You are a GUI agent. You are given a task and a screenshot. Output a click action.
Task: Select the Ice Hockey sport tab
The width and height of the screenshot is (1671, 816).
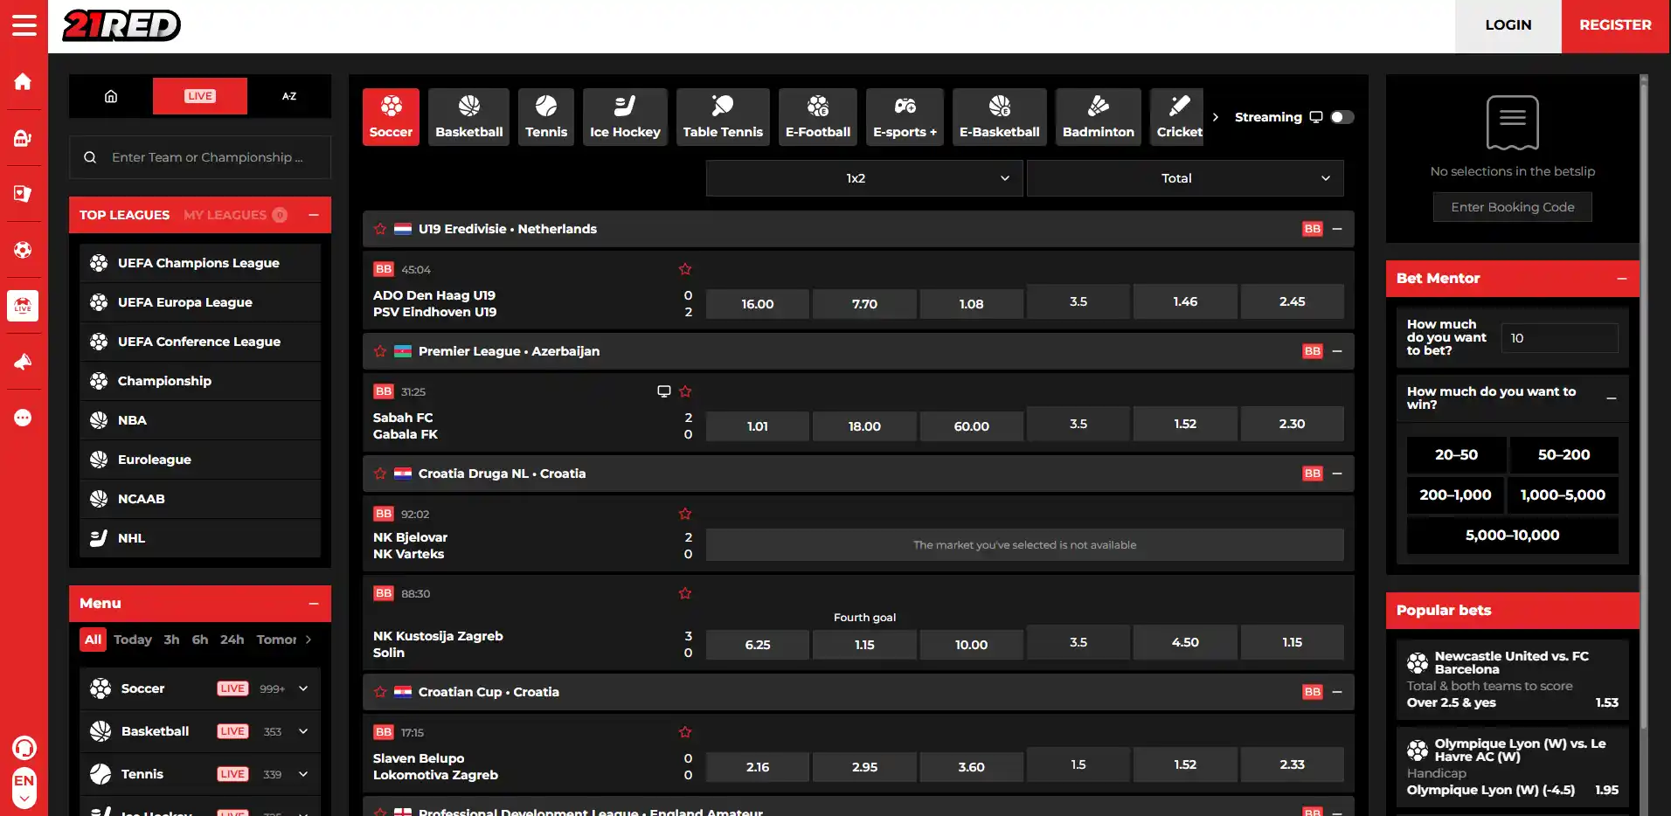[625, 117]
